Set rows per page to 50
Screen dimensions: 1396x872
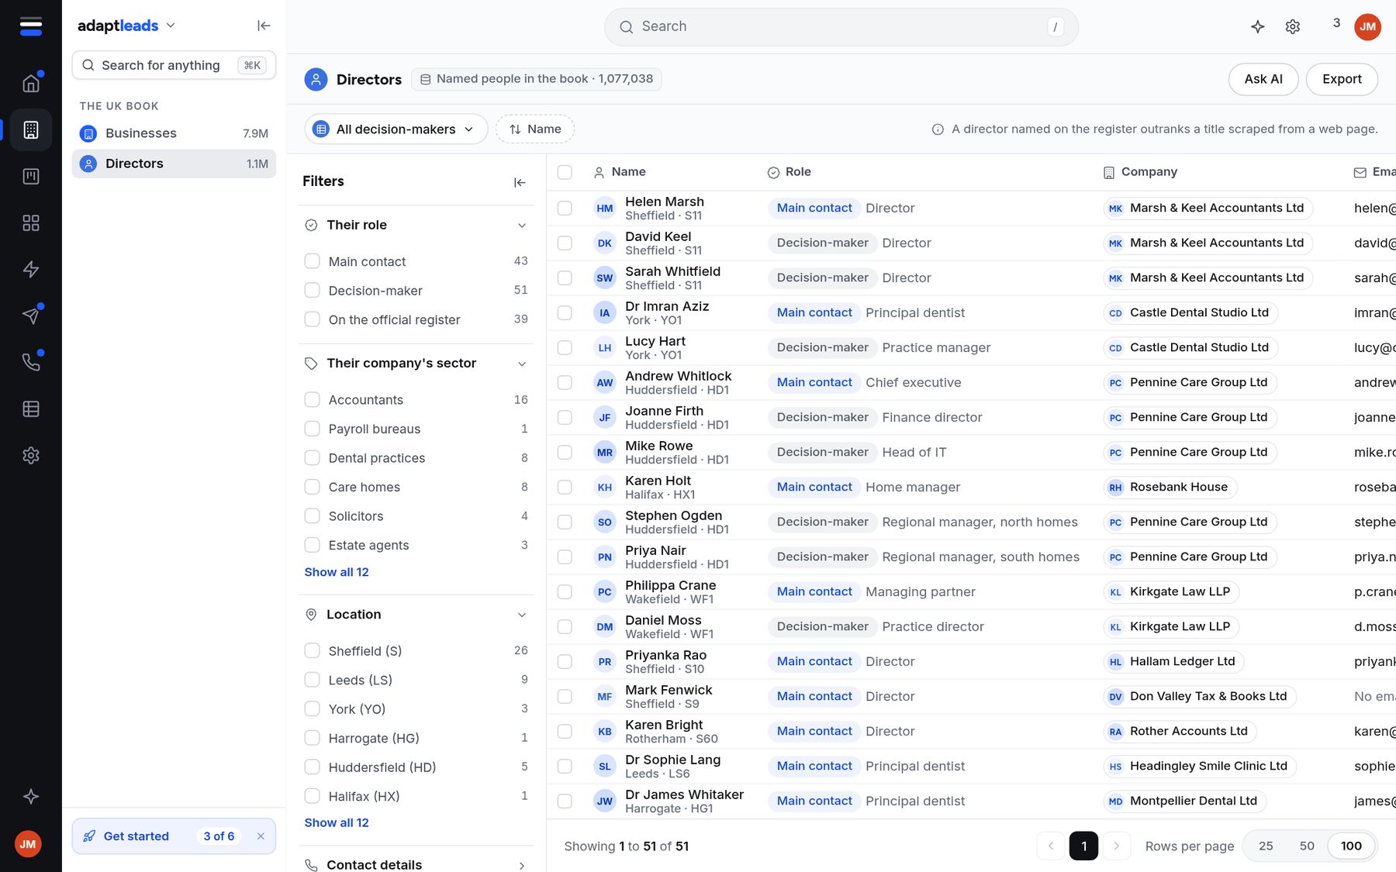coord(1307,846)
